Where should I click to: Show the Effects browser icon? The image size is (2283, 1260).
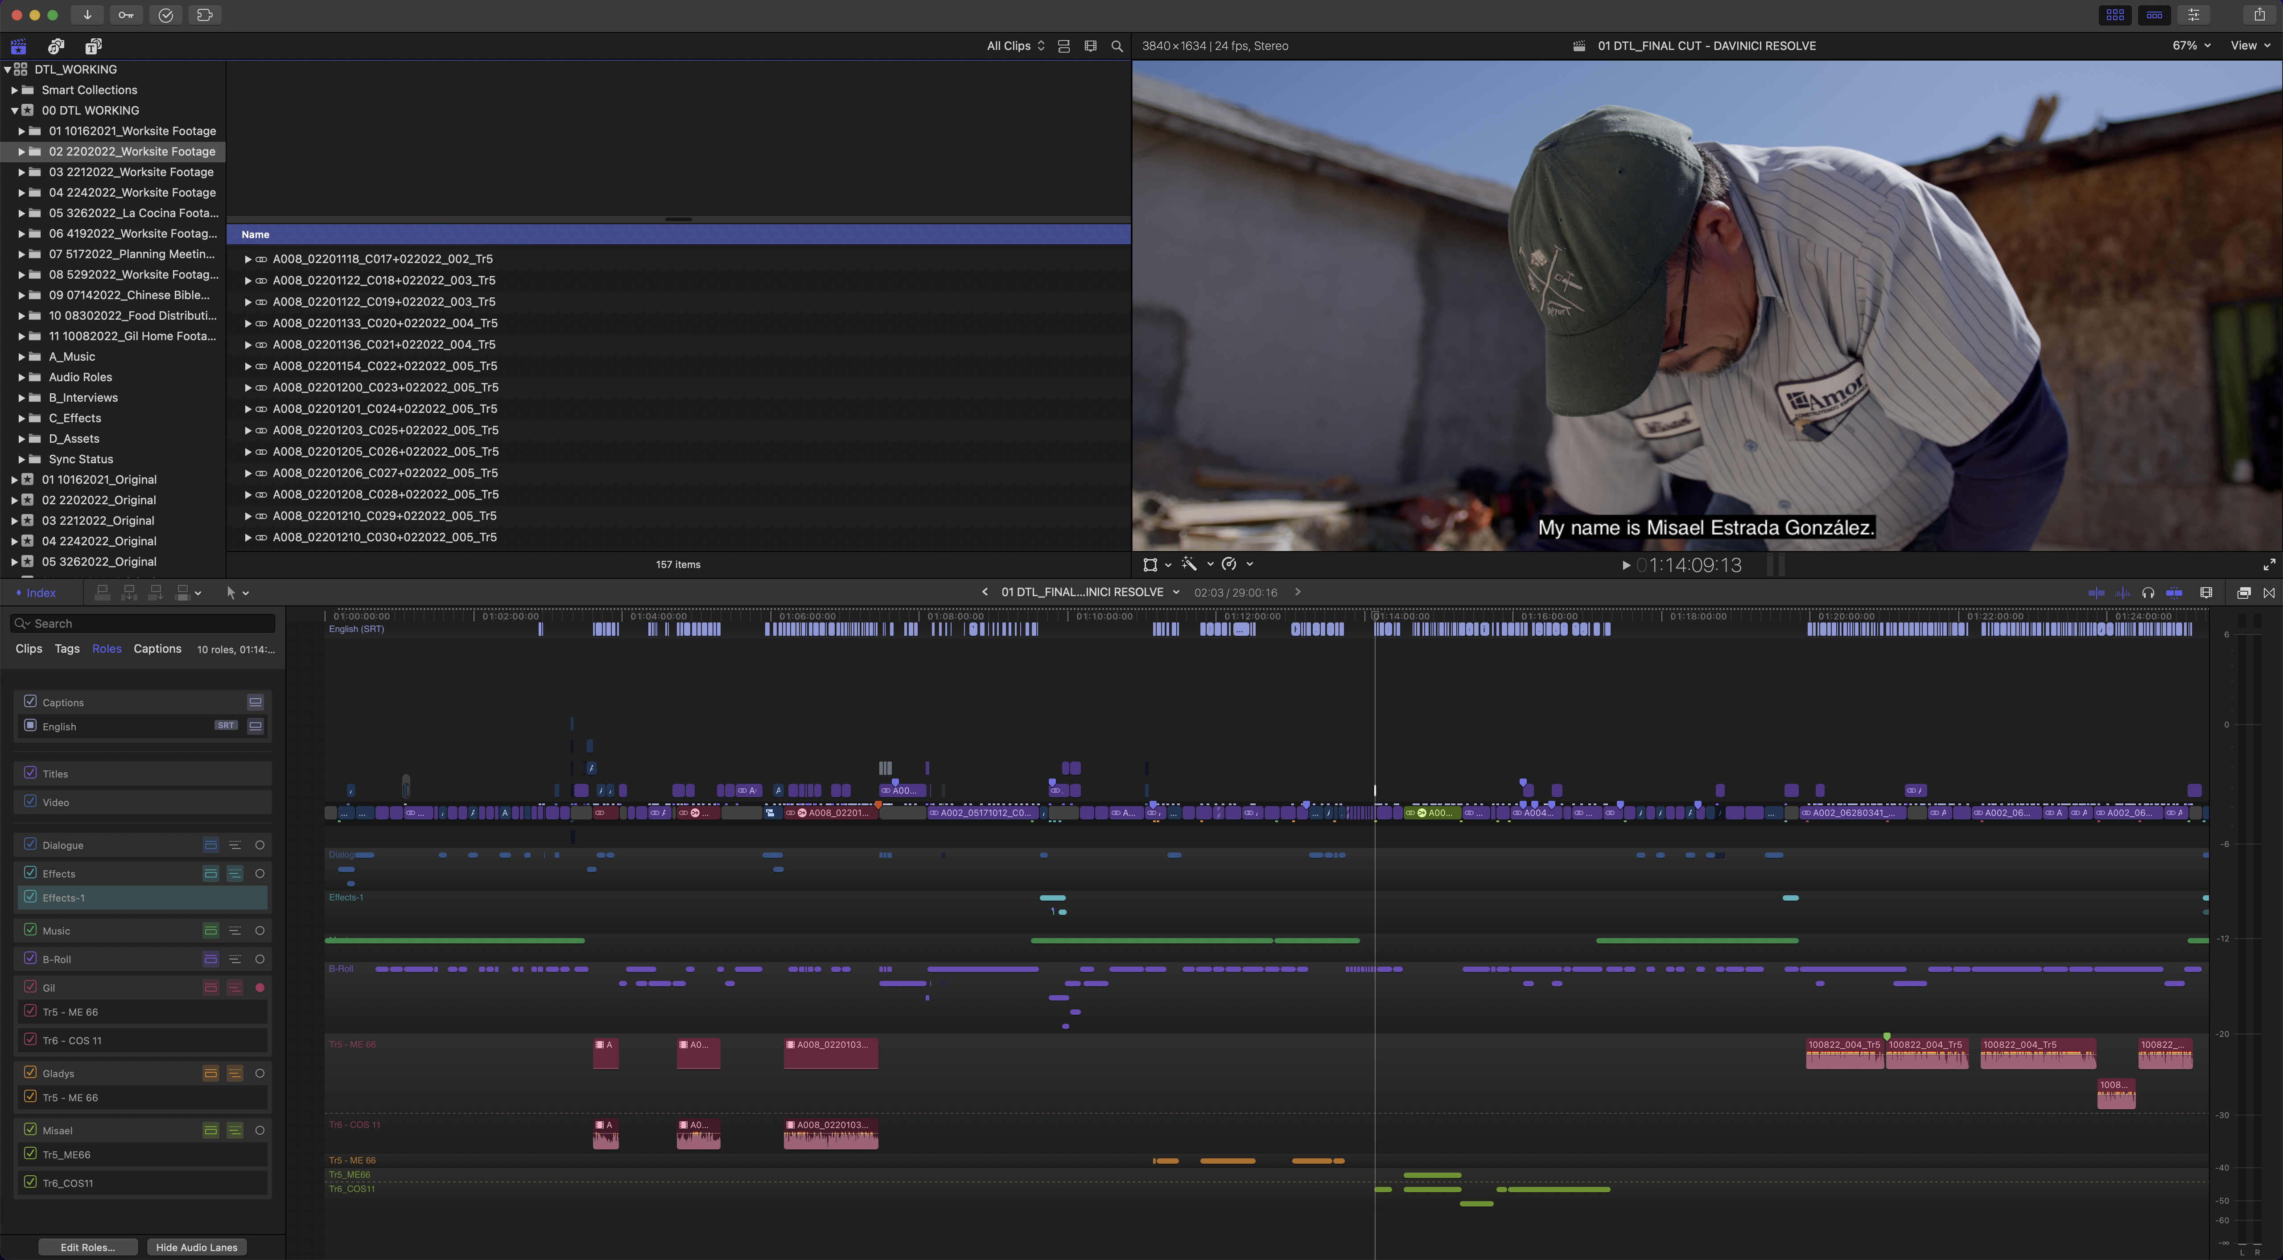point(2243,593)
